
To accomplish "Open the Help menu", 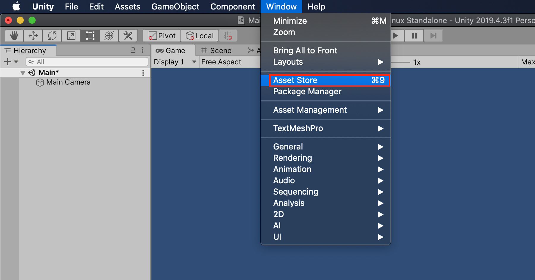I will [316, 6].
